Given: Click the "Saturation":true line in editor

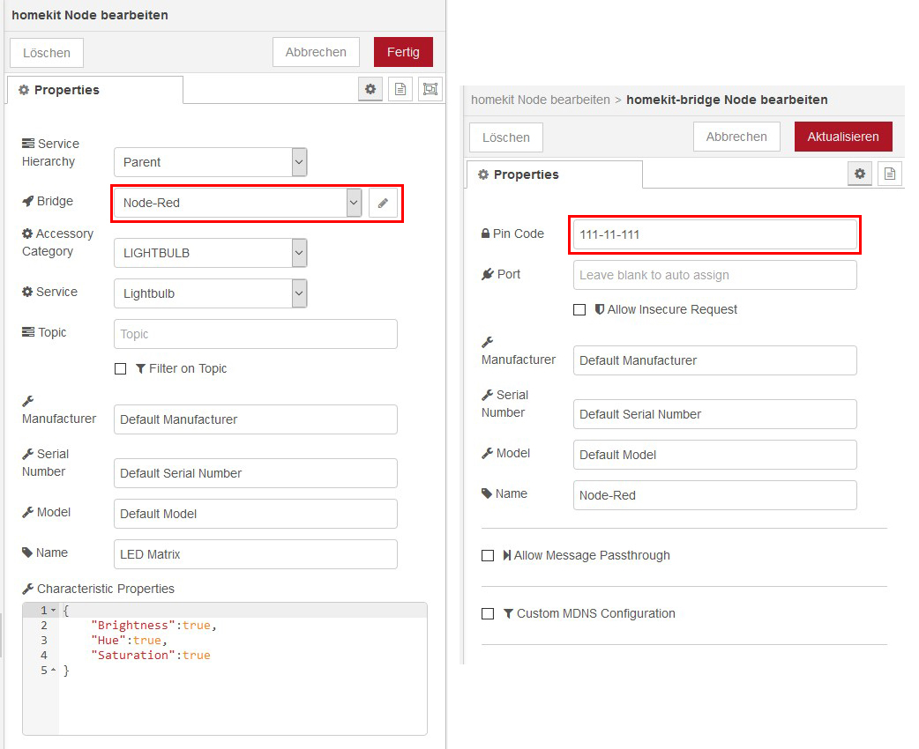Looking at the screenshot, I should tap(151, 656).
